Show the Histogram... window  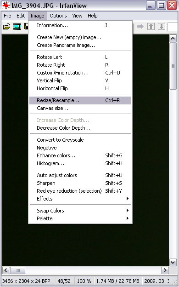click(80, 163)
